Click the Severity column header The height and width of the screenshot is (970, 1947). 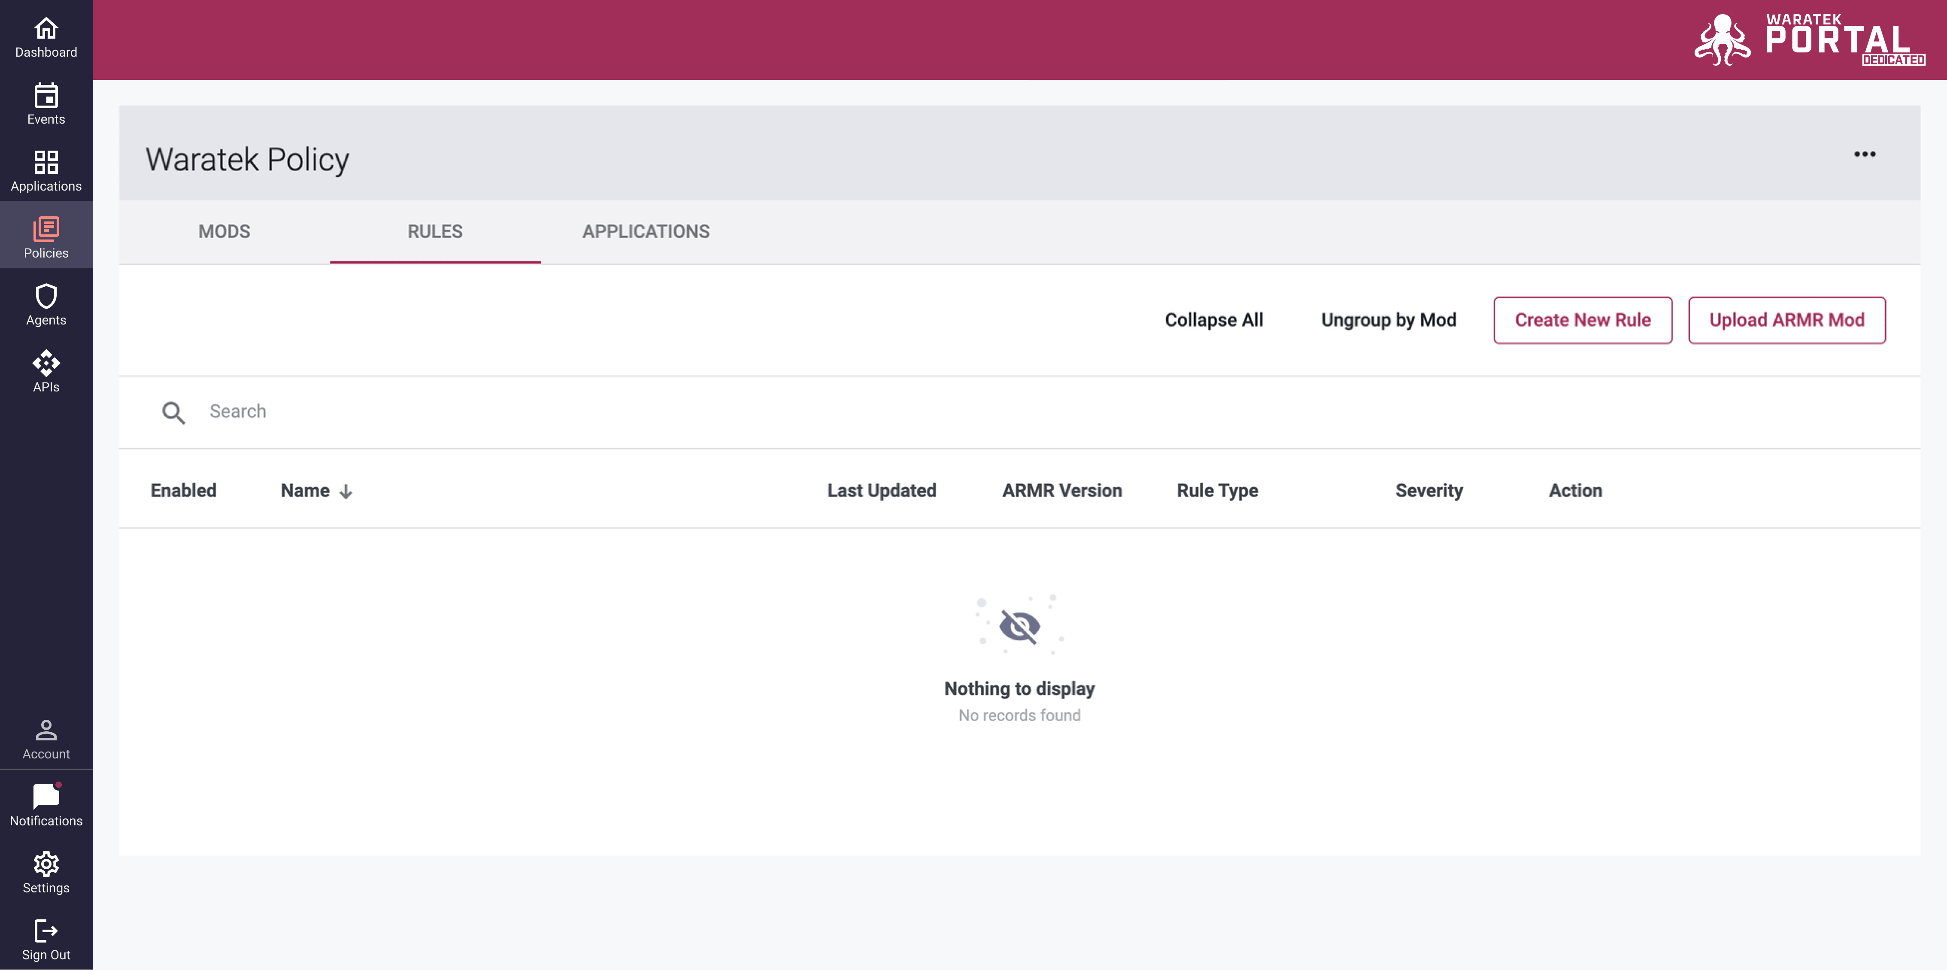point(1428,491)
